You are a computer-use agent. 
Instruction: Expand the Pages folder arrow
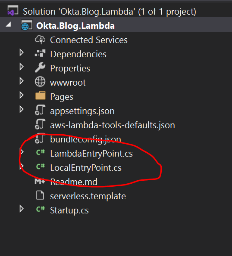[22, 95]
